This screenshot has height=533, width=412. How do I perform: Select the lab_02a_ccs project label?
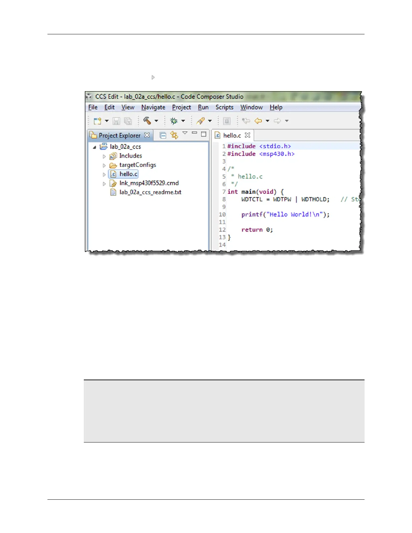tap(125, 147)
